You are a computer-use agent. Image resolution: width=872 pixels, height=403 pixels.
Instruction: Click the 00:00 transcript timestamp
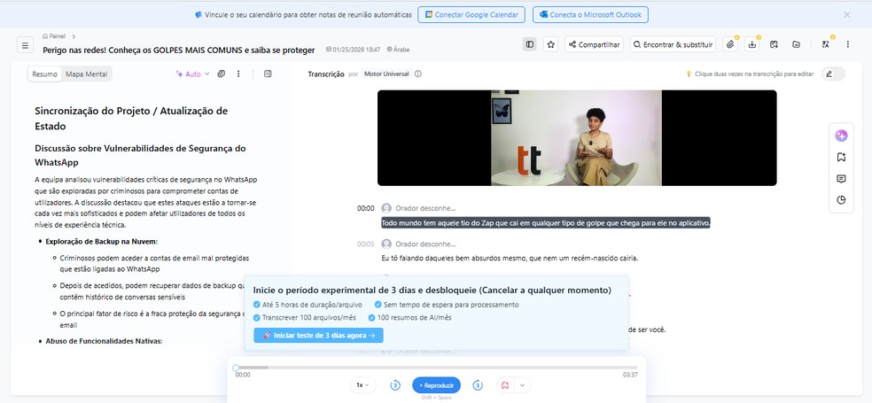(365, 208)
